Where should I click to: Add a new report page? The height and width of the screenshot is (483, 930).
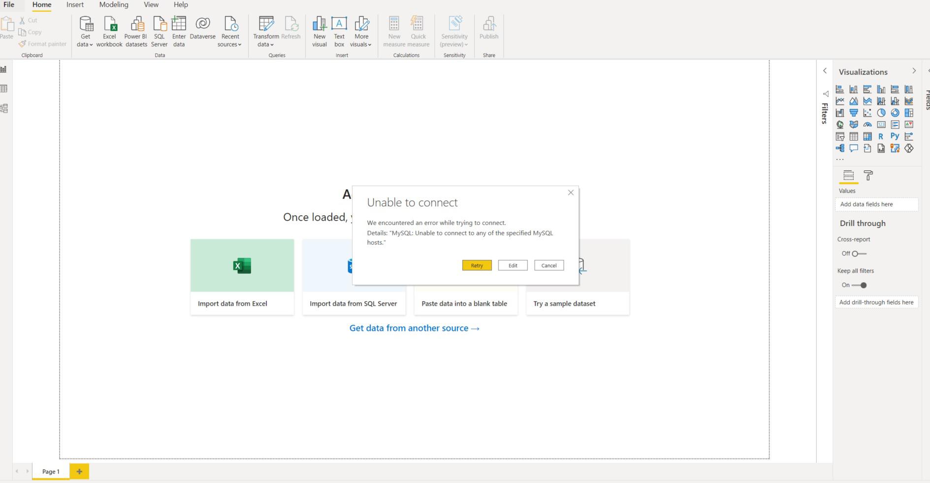point(79,471)
